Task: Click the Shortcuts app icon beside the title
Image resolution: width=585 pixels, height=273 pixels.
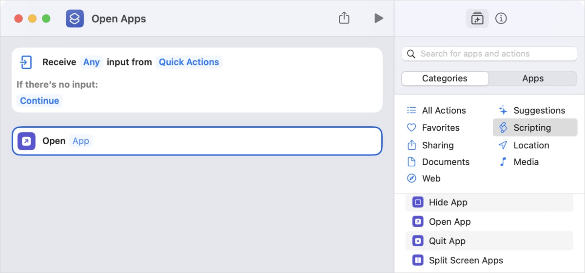Action: click(75, 19)
